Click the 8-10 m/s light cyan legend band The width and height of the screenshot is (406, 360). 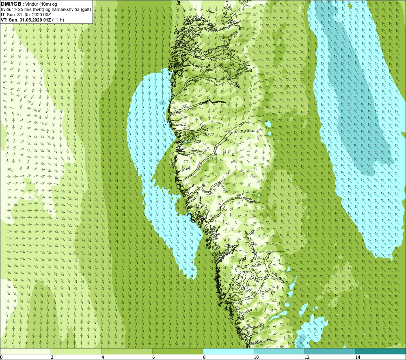(x=228, y=351)
